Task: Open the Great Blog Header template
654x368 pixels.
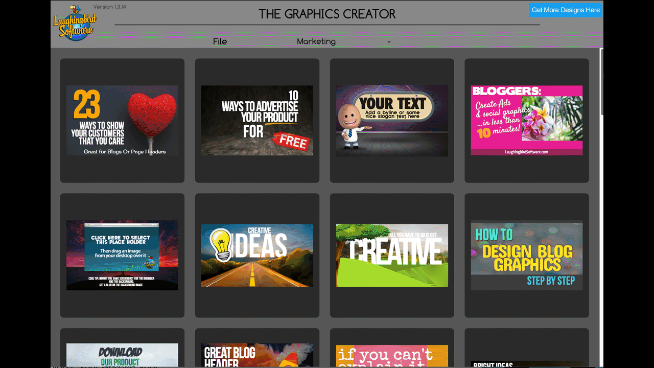Action: tap(257, 355)
